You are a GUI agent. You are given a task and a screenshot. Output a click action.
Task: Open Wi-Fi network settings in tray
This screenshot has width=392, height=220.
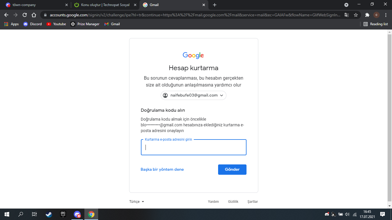click(355, 214)
